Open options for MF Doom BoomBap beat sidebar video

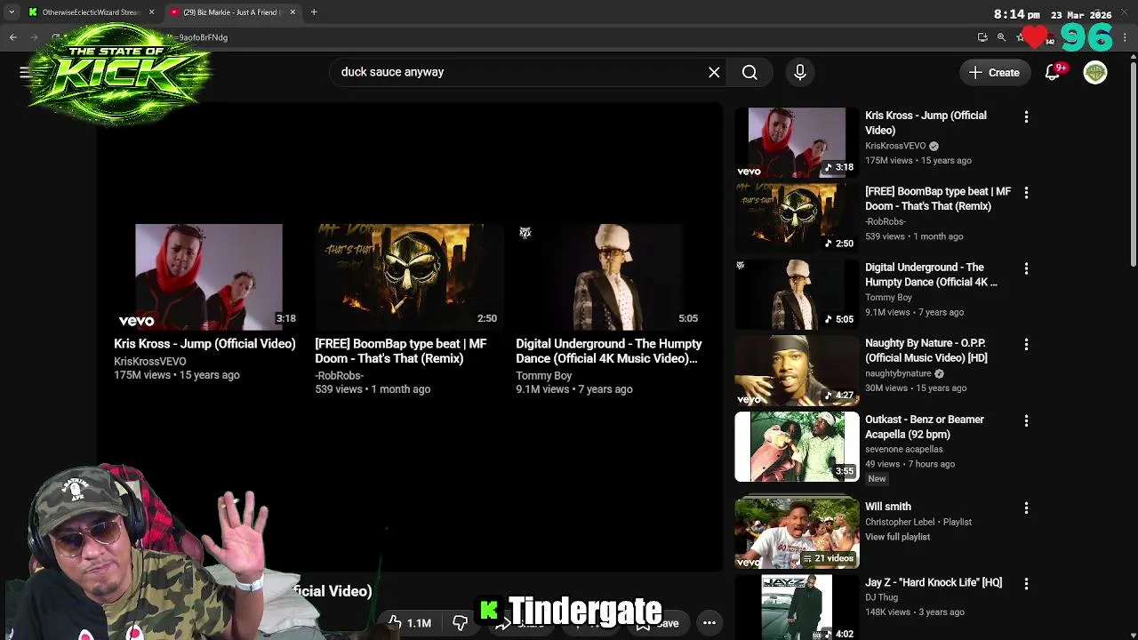point(1026,192)
